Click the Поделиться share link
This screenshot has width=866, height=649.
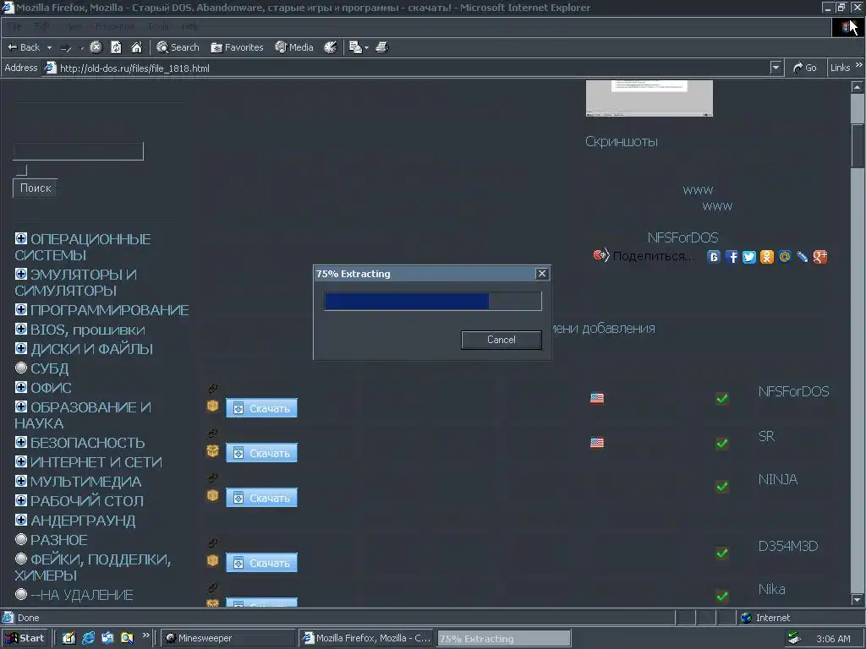654,256
